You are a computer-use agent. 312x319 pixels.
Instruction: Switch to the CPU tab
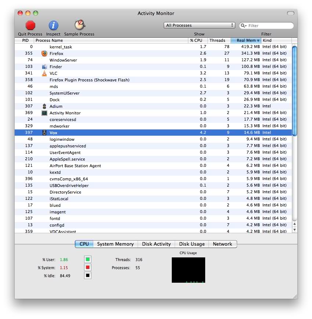tap(84, 244)
